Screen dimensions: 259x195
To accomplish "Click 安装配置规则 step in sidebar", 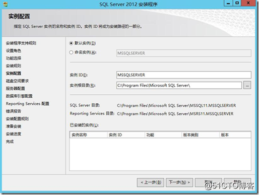I will click(x=17, y=119).
